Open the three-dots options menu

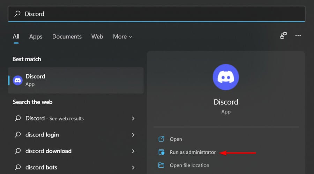(x=298, y=35)
